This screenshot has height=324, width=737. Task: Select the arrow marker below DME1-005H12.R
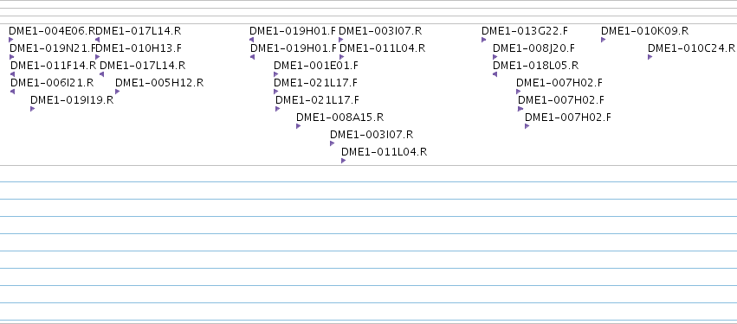pos(117,92)
